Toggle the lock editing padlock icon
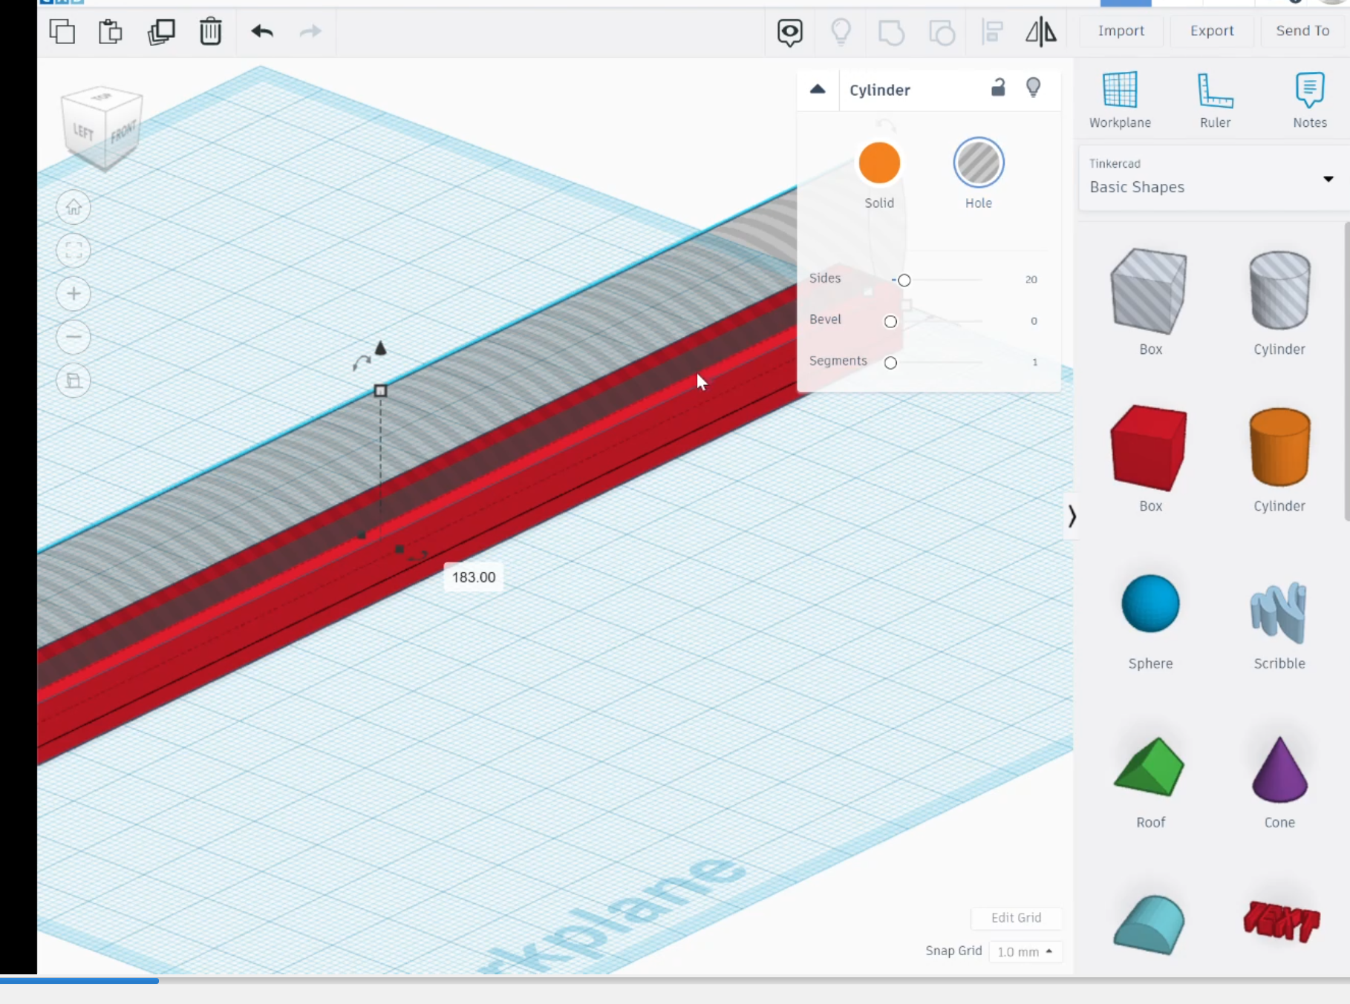This screenshot has width=1350, height=1004. (998, 88)
